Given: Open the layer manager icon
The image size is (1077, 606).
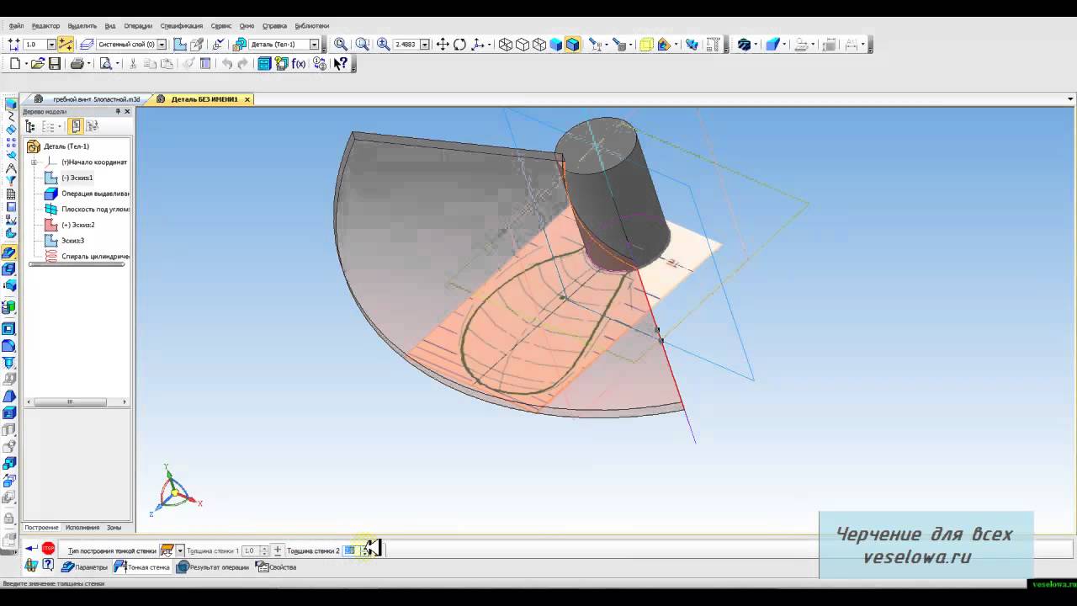Looking at the screenshot, I should [x=86, y=45].
